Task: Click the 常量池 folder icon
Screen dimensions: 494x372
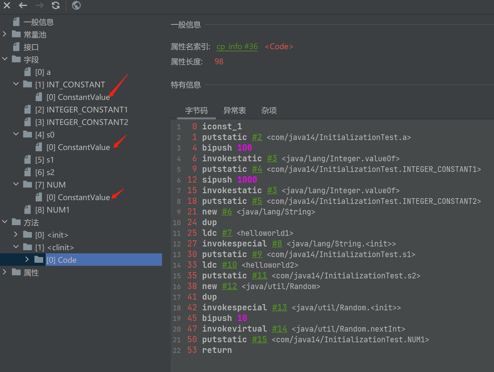Action: coord(16,34)
